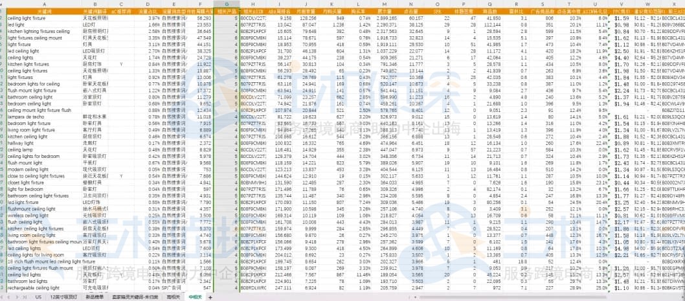
Task: Click cell 'rechargeable ceiling light'
Action: pyautogui.click(x=43, y=288)
